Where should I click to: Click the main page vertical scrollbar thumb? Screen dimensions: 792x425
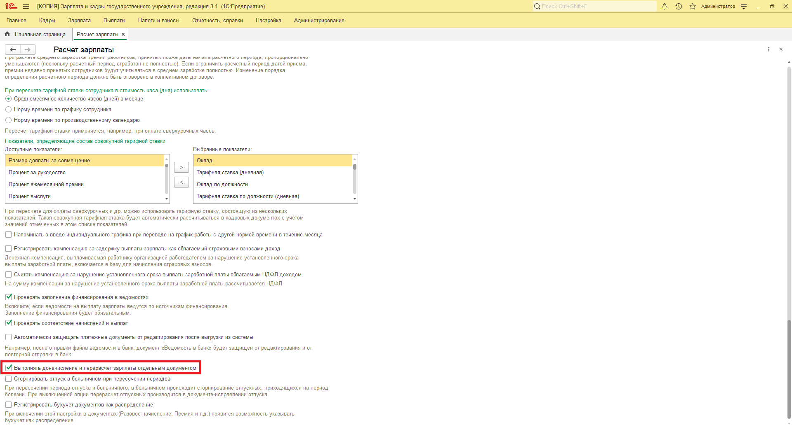point(789,369)
